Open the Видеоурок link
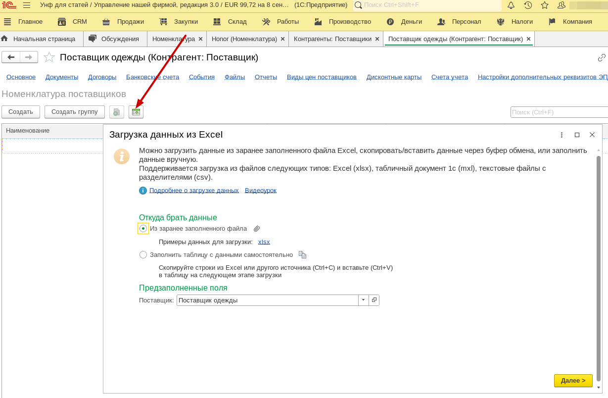Image resolution: width=608 pixels, height=398 pixels. (261, 190)
